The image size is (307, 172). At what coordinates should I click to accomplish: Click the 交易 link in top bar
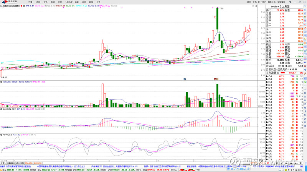[254, 2]
